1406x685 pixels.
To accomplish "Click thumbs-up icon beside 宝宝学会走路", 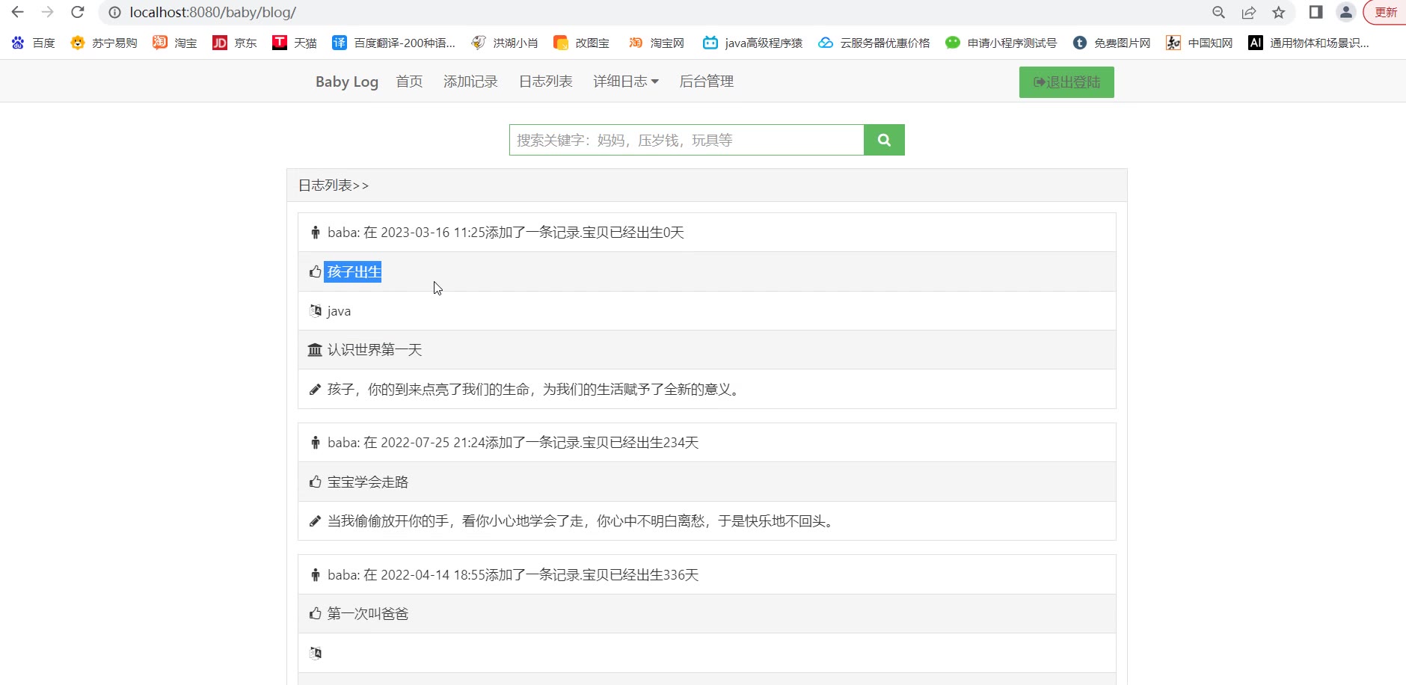I will 316,482.
